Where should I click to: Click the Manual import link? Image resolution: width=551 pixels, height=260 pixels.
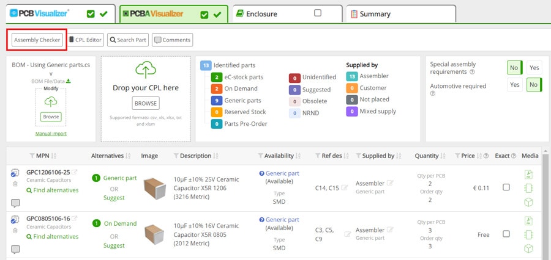click(51, 134)
